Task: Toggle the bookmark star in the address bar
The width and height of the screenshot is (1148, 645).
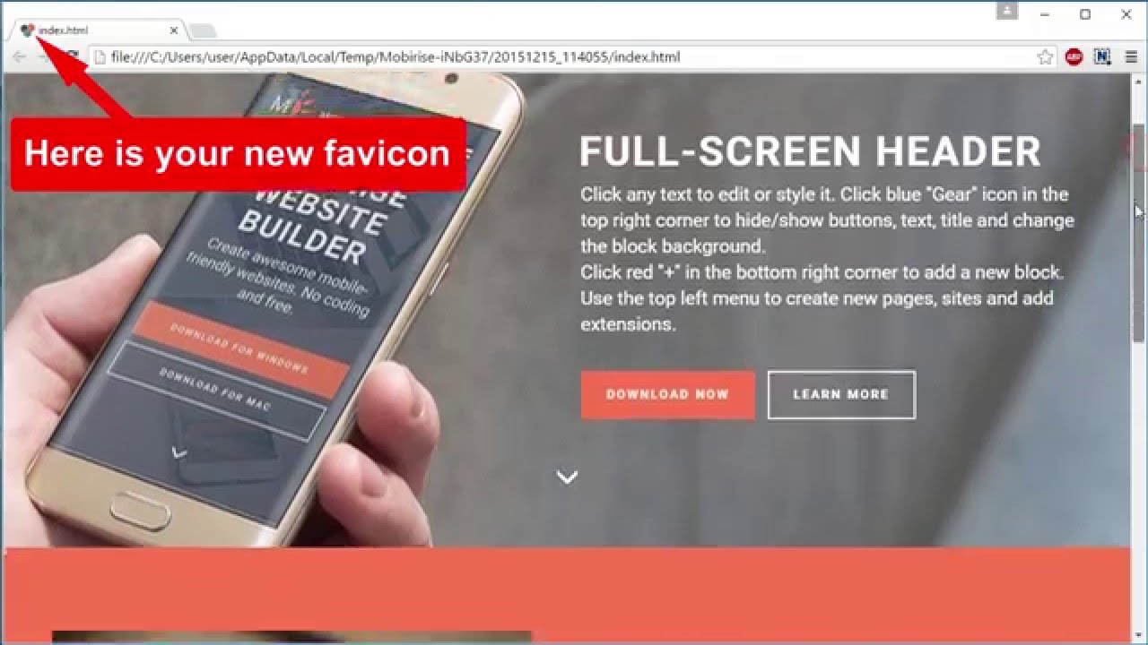Action: pyautogui.click(x=1044, y=56)
